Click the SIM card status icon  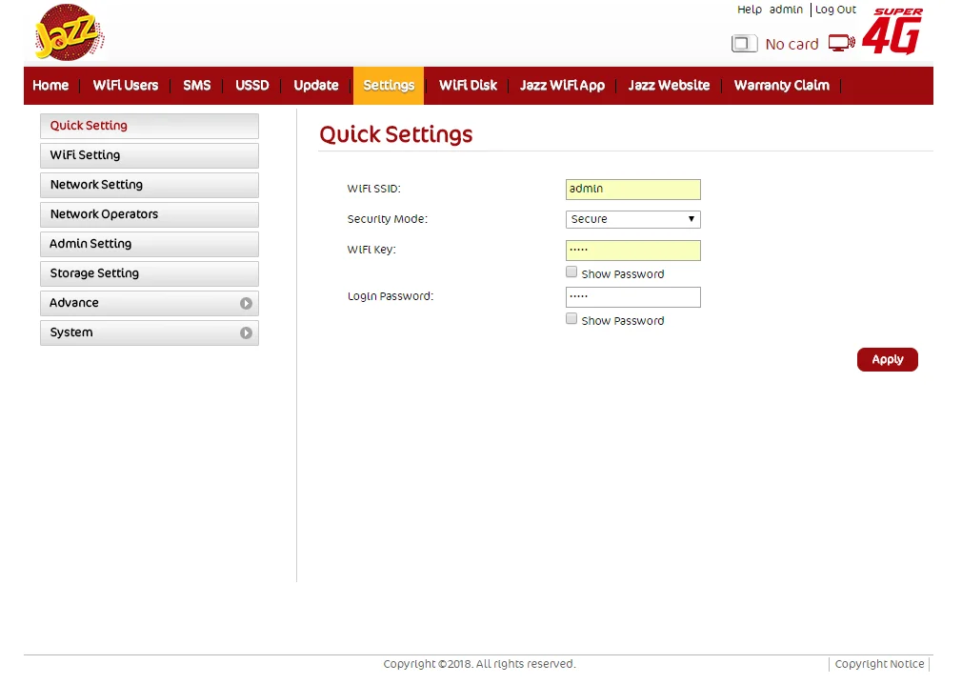pyautogui.click(x=744, y=44)
